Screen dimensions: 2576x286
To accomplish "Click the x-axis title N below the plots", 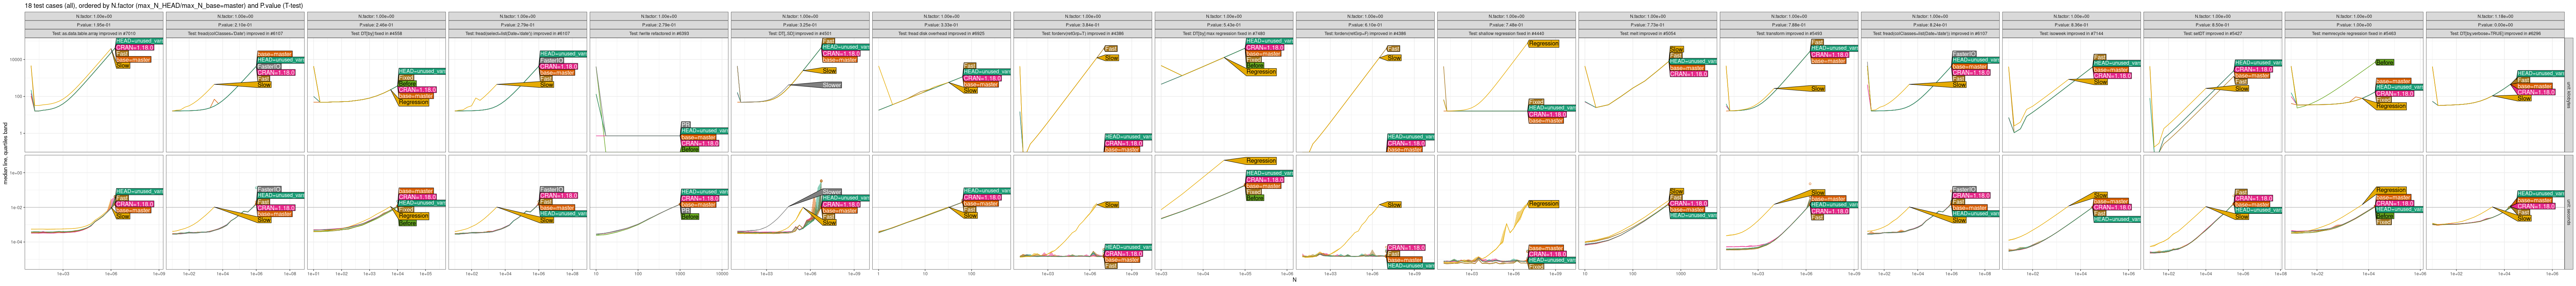I will (x=1294, y=280).
